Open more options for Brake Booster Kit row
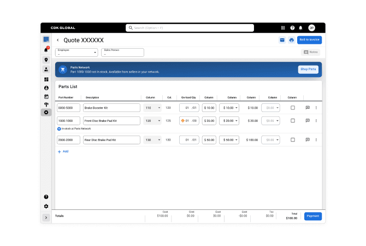The height and width of the screenshot is (246, 366). pyautogui.click(x=316, y=108)
